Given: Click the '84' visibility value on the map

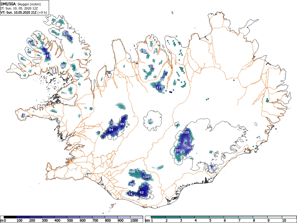Looking at the screenshot, I should 111,130.
